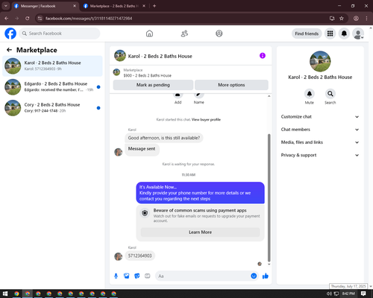Click the $900 - 2 Beds 2 Baths House listing
373x298 pixels.
147,75
